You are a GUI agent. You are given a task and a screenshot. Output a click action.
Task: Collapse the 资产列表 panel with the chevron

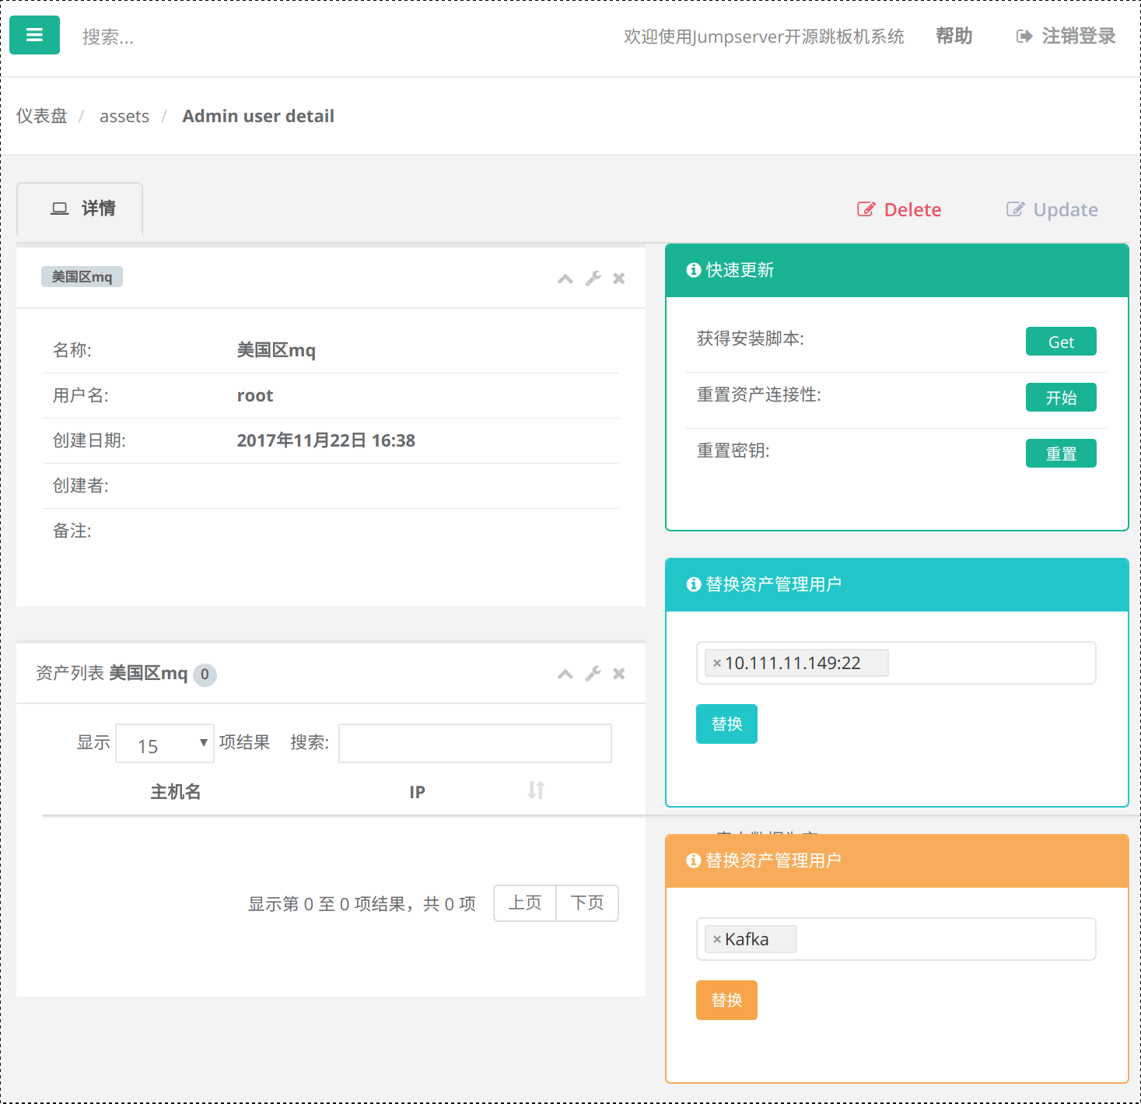point(565,675)
